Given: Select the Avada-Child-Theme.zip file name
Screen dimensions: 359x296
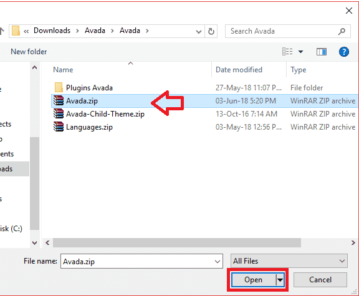Looking at the screenshot, I should [x=105, y=114].
